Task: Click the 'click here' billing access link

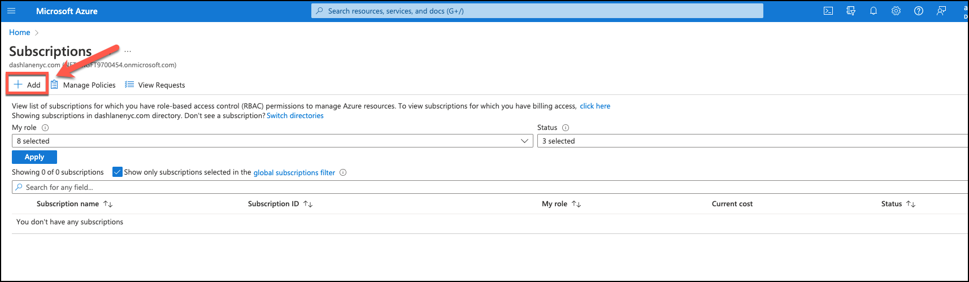Action: [x=595, y=106]
